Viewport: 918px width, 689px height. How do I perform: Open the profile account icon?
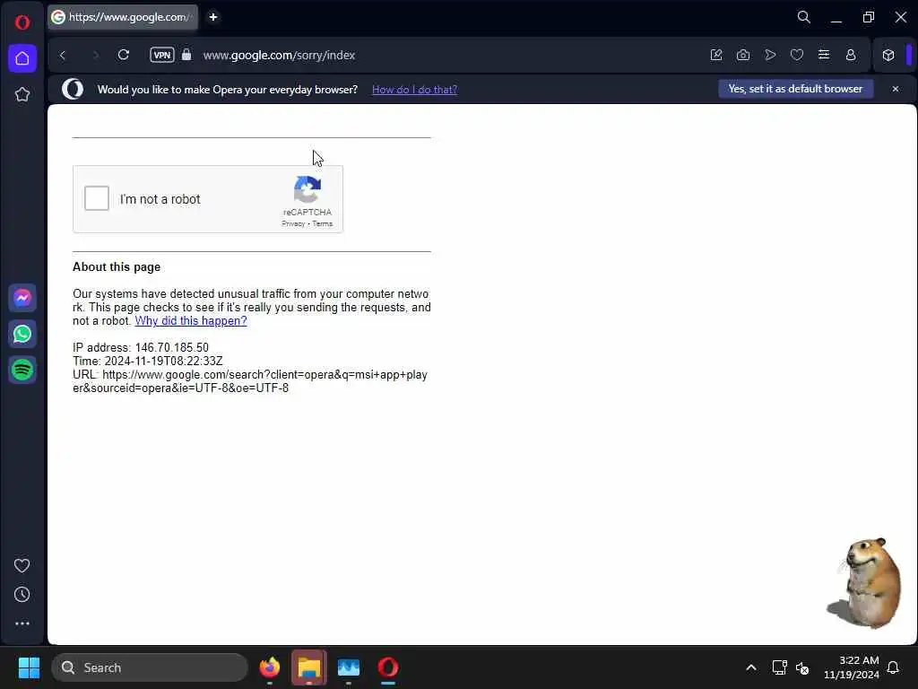click(851, 55)
